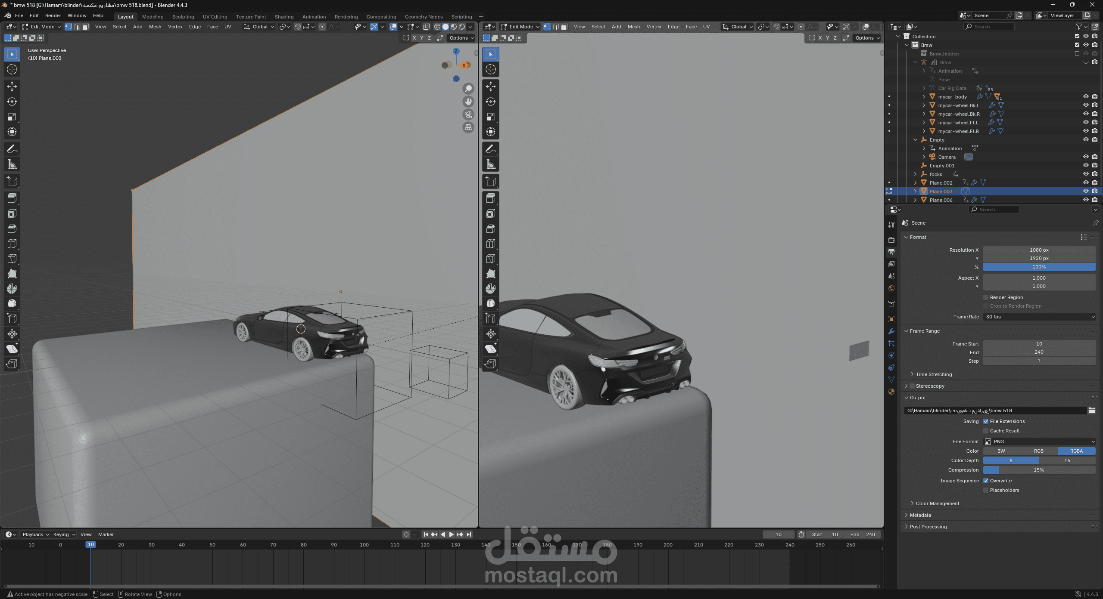Select the Annotate tool in left viewport
The image size is (1103, 599).
[x=12, y=149]
